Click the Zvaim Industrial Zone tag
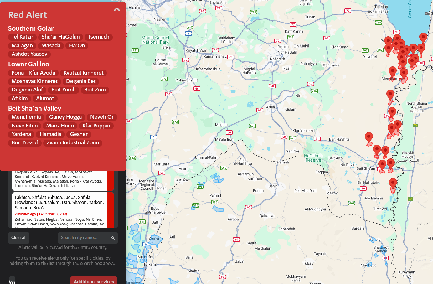Viewport: 433px width, 284px height. pos(73,143)
